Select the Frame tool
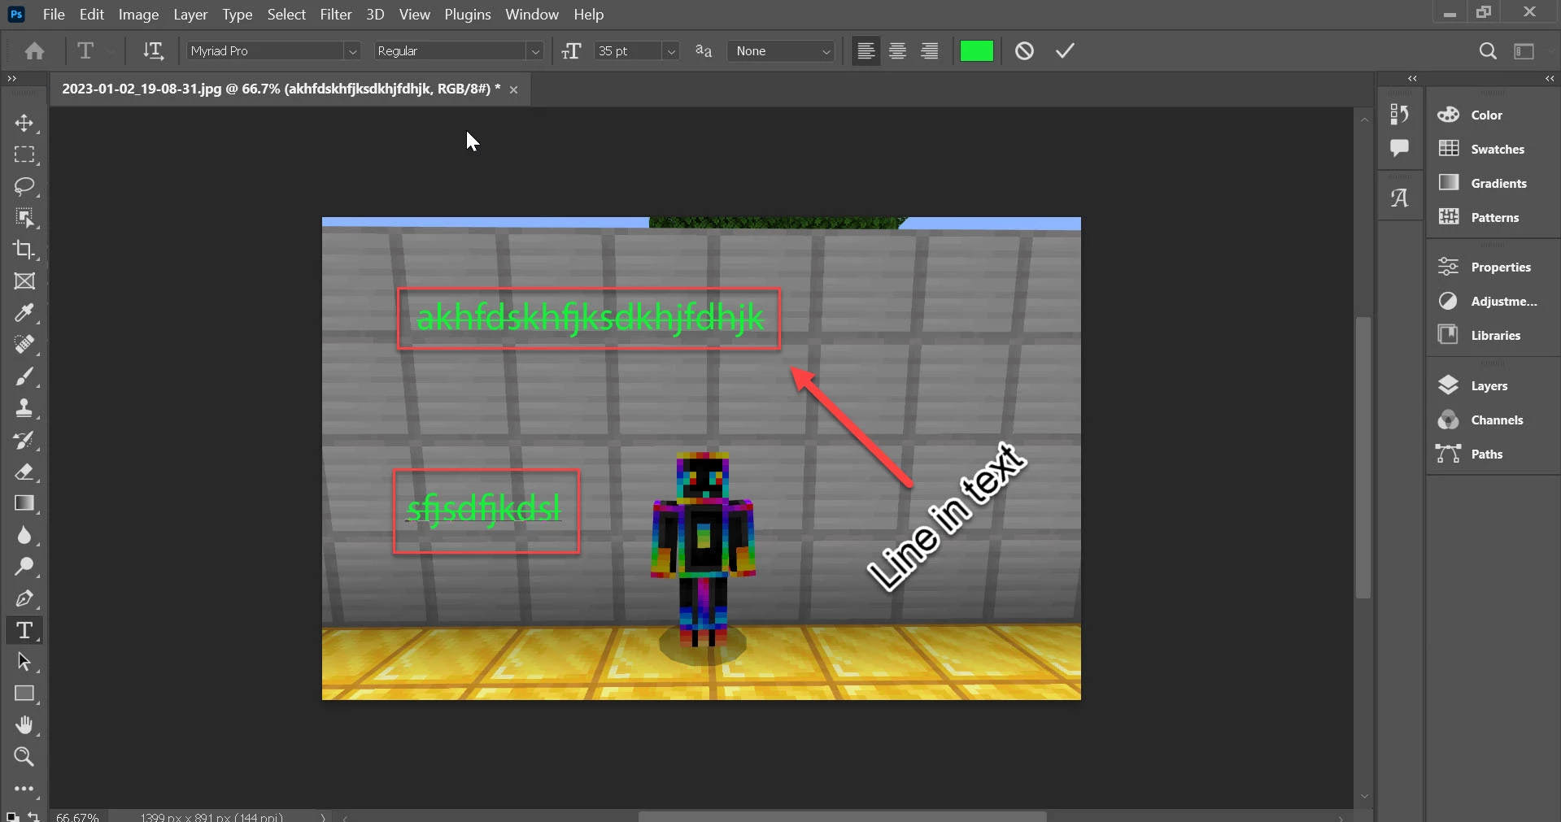This screenshot has height=822, width=1561. click(24, 281)
